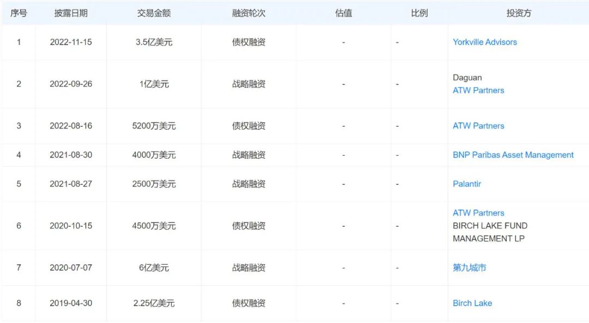Select the date 2020-07-07
Screen dimensions: 589x323
[x=71, y=268]
